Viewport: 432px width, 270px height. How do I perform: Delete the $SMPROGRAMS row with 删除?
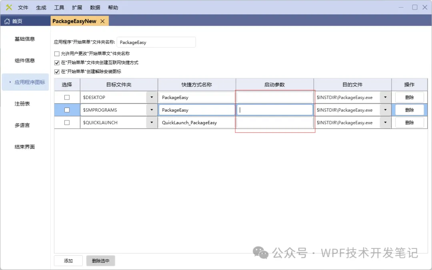tap(410, 110)
